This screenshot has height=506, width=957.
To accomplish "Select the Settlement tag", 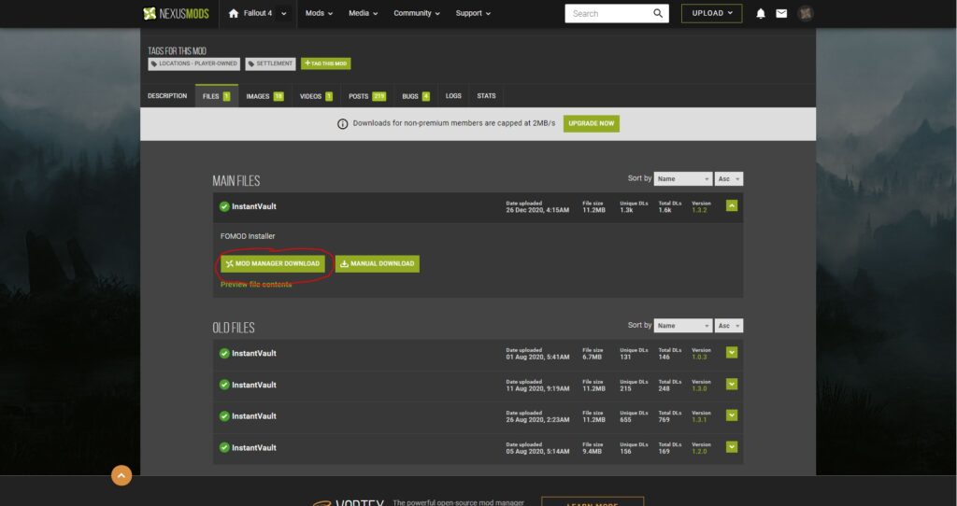I will [270, 63].
